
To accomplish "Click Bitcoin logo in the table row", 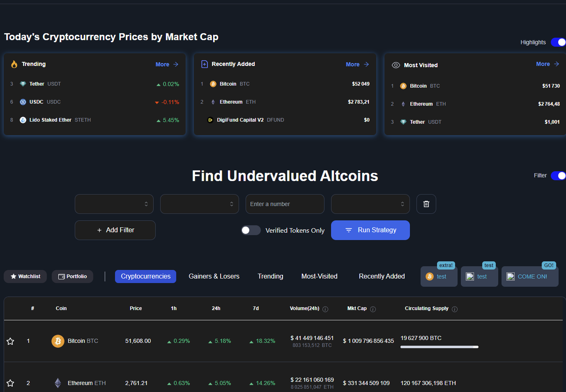I will tap(58, 341).
